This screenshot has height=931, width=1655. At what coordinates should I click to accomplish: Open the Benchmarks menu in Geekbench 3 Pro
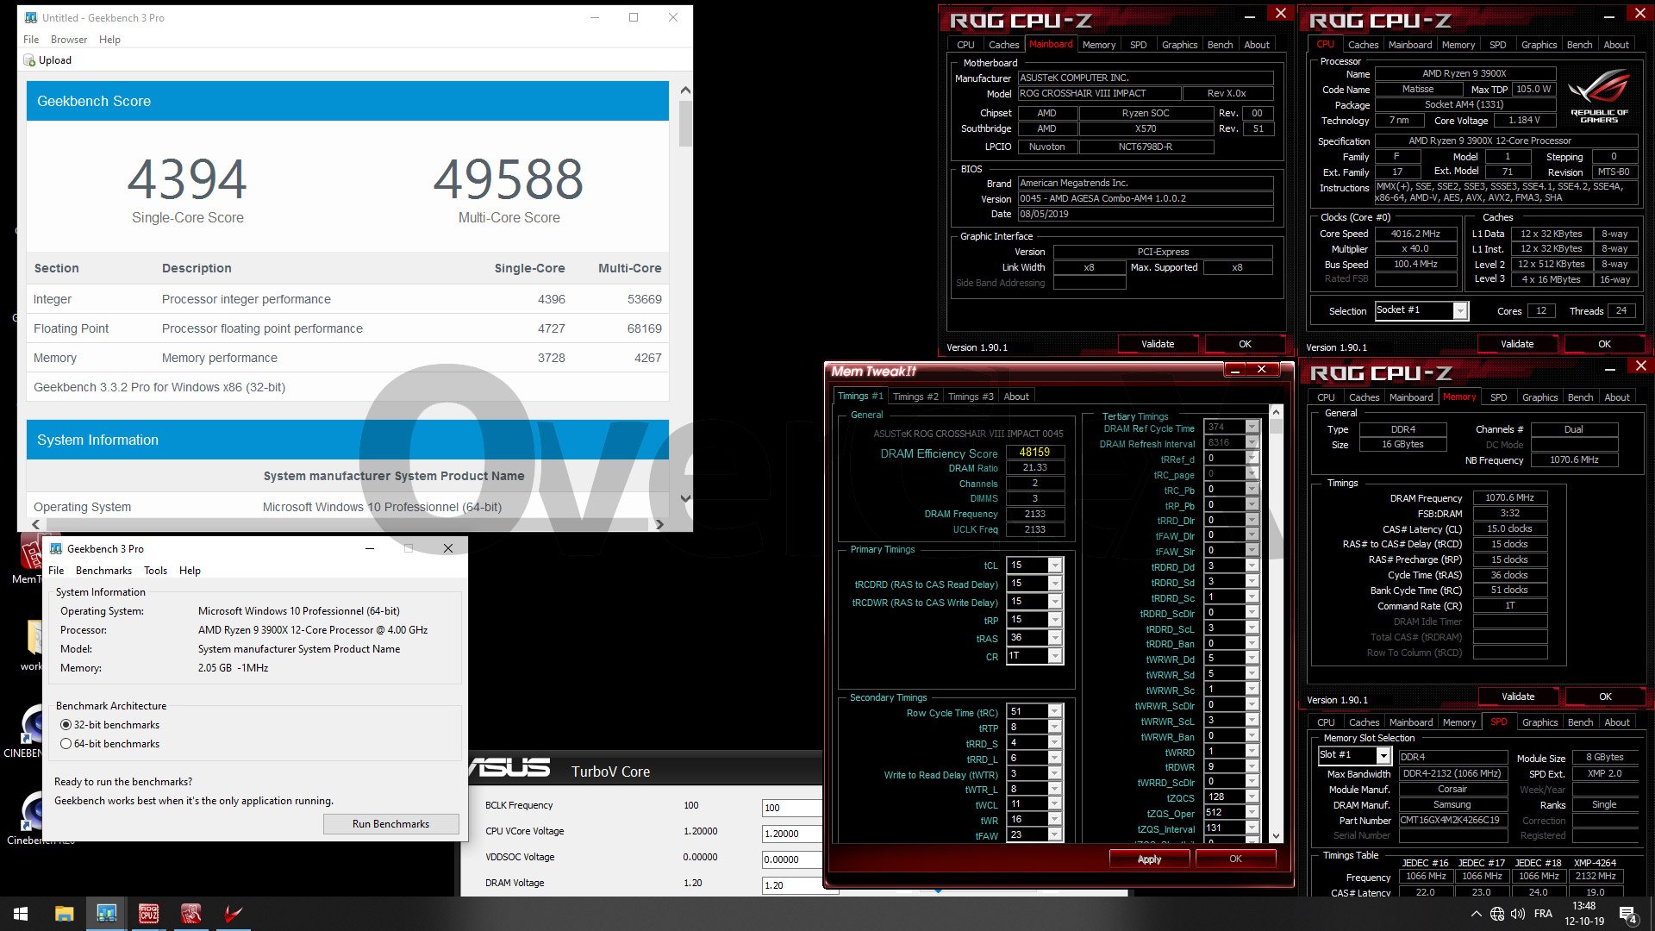click(103, 571)
